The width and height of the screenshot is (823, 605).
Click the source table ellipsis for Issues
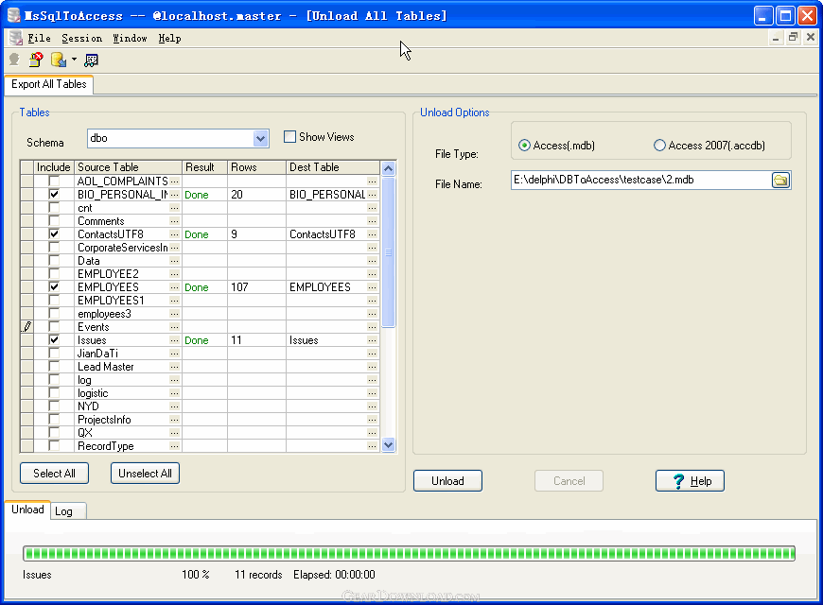click(175, 340)
